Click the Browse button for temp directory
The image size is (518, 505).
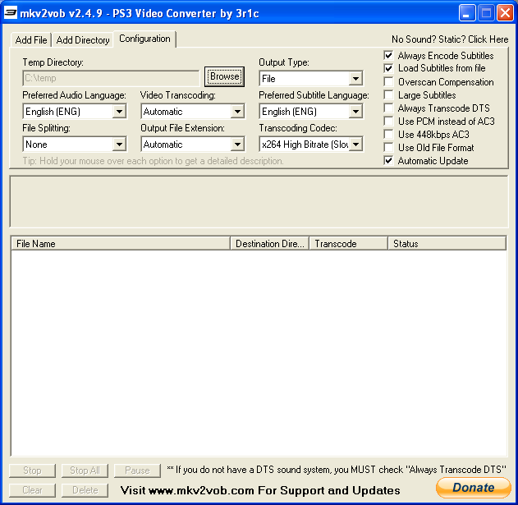click(x=224, y=77)
